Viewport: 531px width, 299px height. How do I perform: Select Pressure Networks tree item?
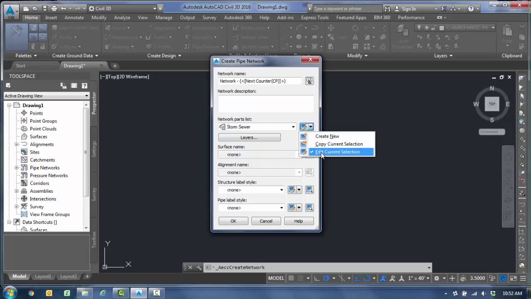coord(49,176)
